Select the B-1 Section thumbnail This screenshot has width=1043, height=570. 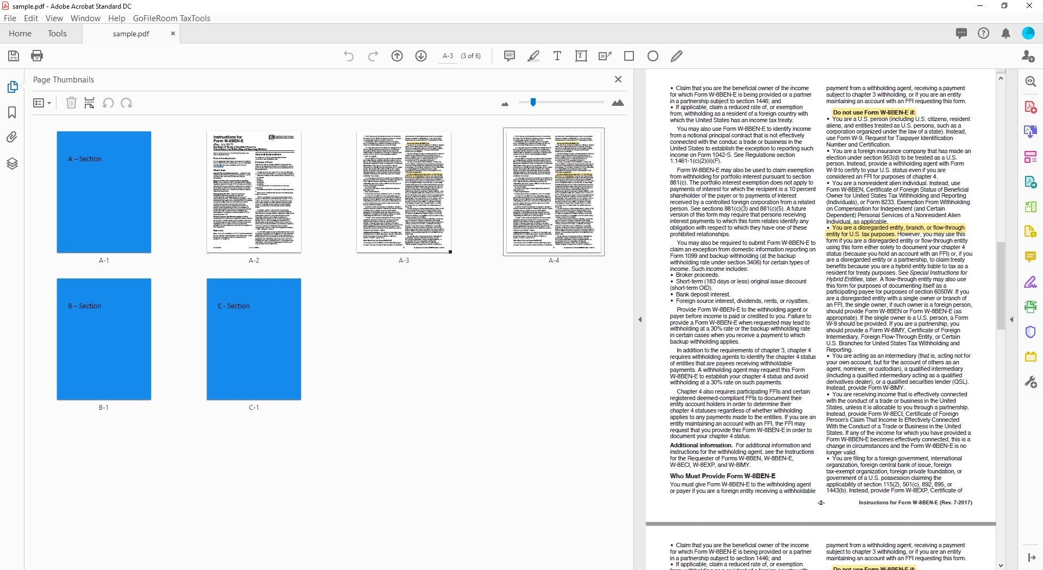coord(104,339)
